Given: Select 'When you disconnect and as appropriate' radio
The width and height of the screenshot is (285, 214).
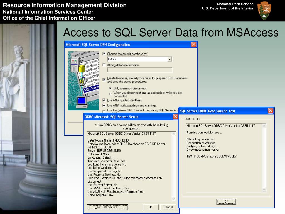Looking at the screenshot, I should click(110, 94).
